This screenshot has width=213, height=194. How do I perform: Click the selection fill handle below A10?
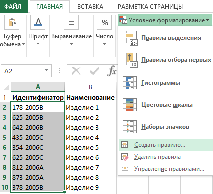[x=64, y=192]
